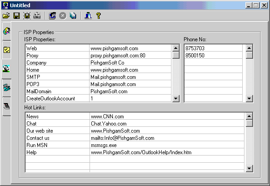Click the Hot Links list scrollbar thumb
Screen dimensions: 270x186
click(x=249, y=123)
